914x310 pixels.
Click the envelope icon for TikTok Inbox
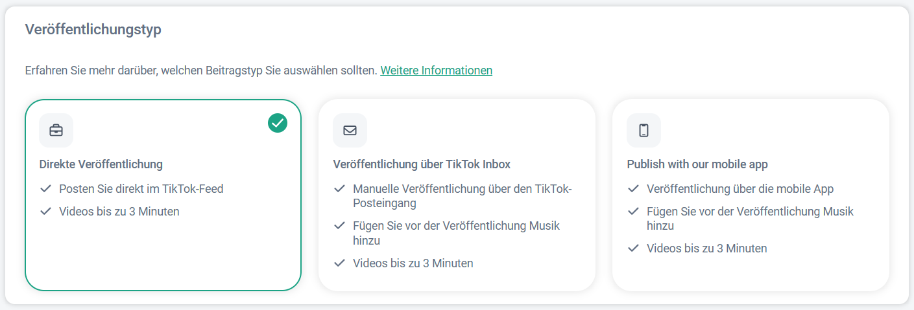click(350, 130)
